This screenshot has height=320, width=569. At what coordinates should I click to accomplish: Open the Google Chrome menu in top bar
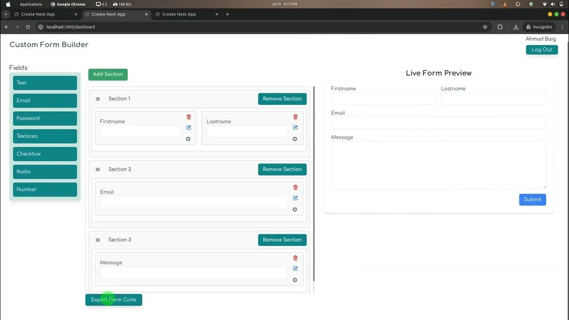[x=68, y=4]
